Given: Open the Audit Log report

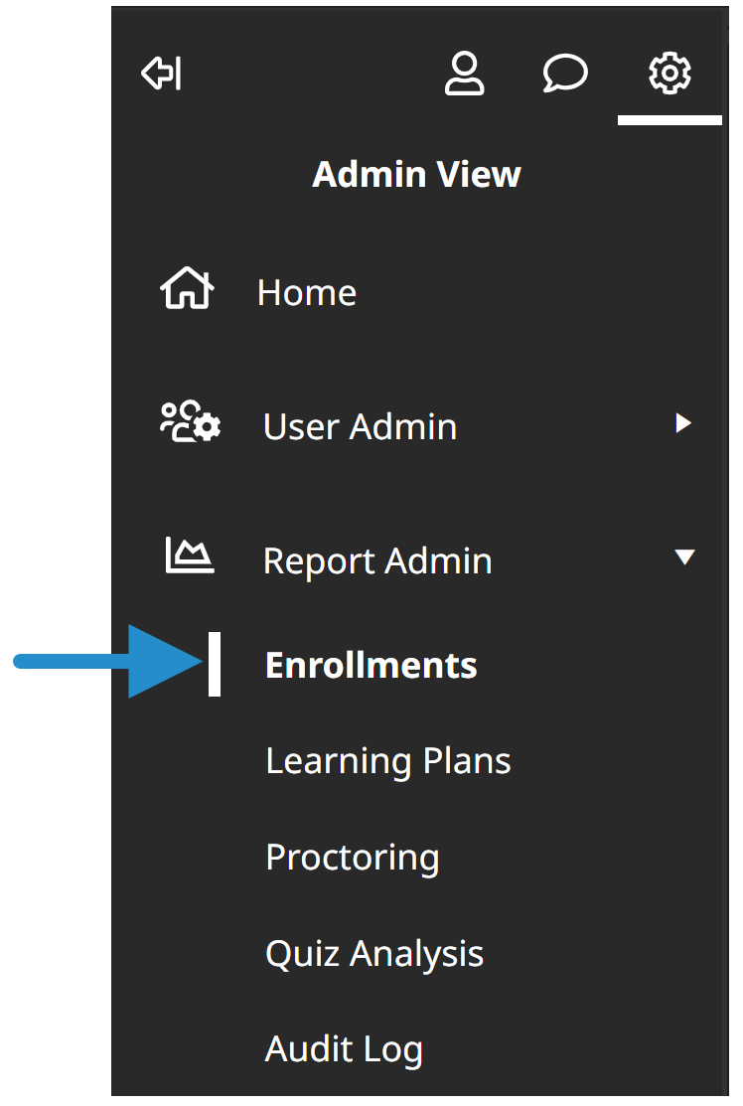Looking at the screenshot, I should point(344,1050).
